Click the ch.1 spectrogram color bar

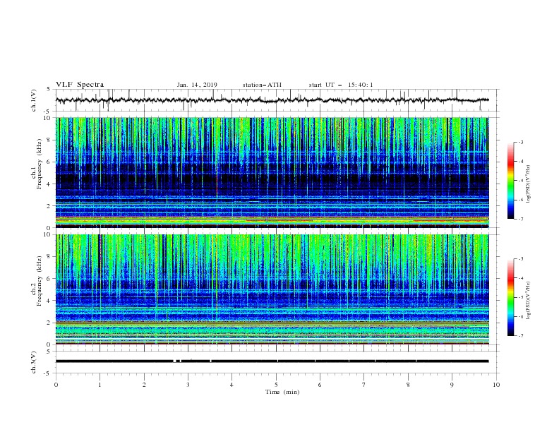coord(511,181)
